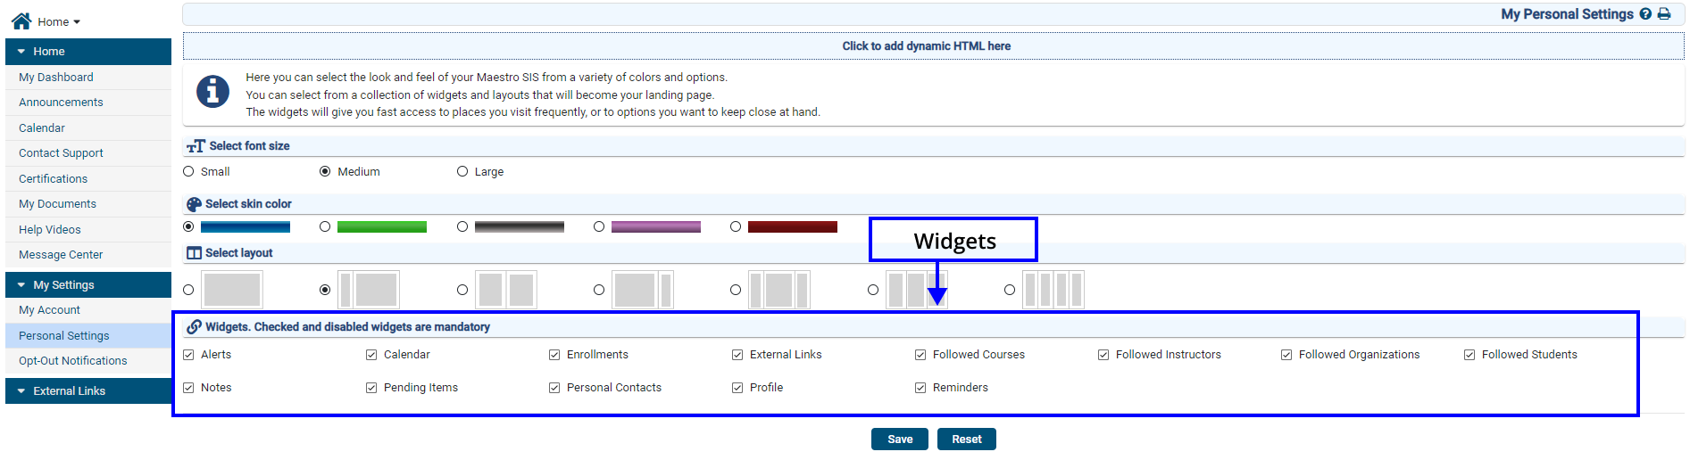The width and height of the screenshot is (1690, 460).
Task: Click the font size text icon
Action: (x=196, y=146)
